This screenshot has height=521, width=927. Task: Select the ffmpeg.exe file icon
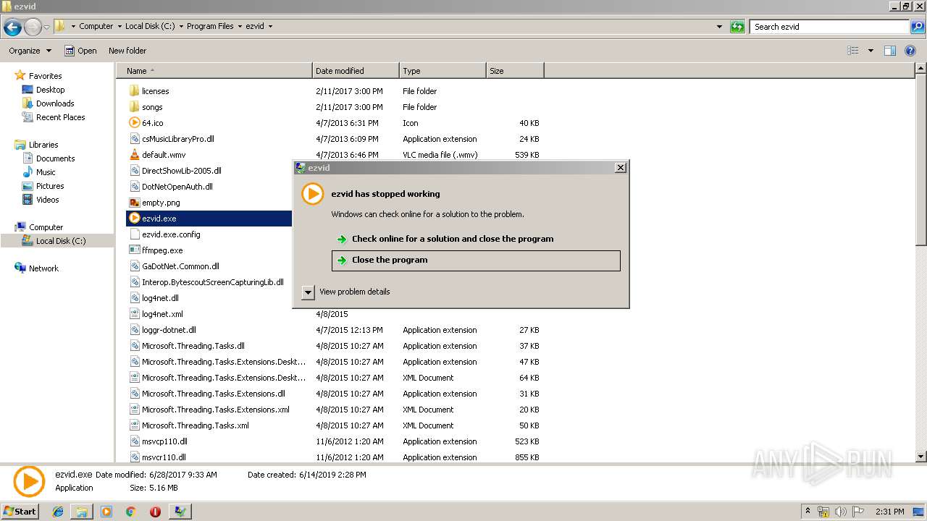click(x=134, y=250)
